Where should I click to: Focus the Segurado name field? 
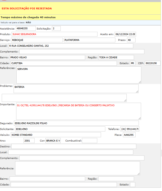pyautogui.click(x=76, y=123)
